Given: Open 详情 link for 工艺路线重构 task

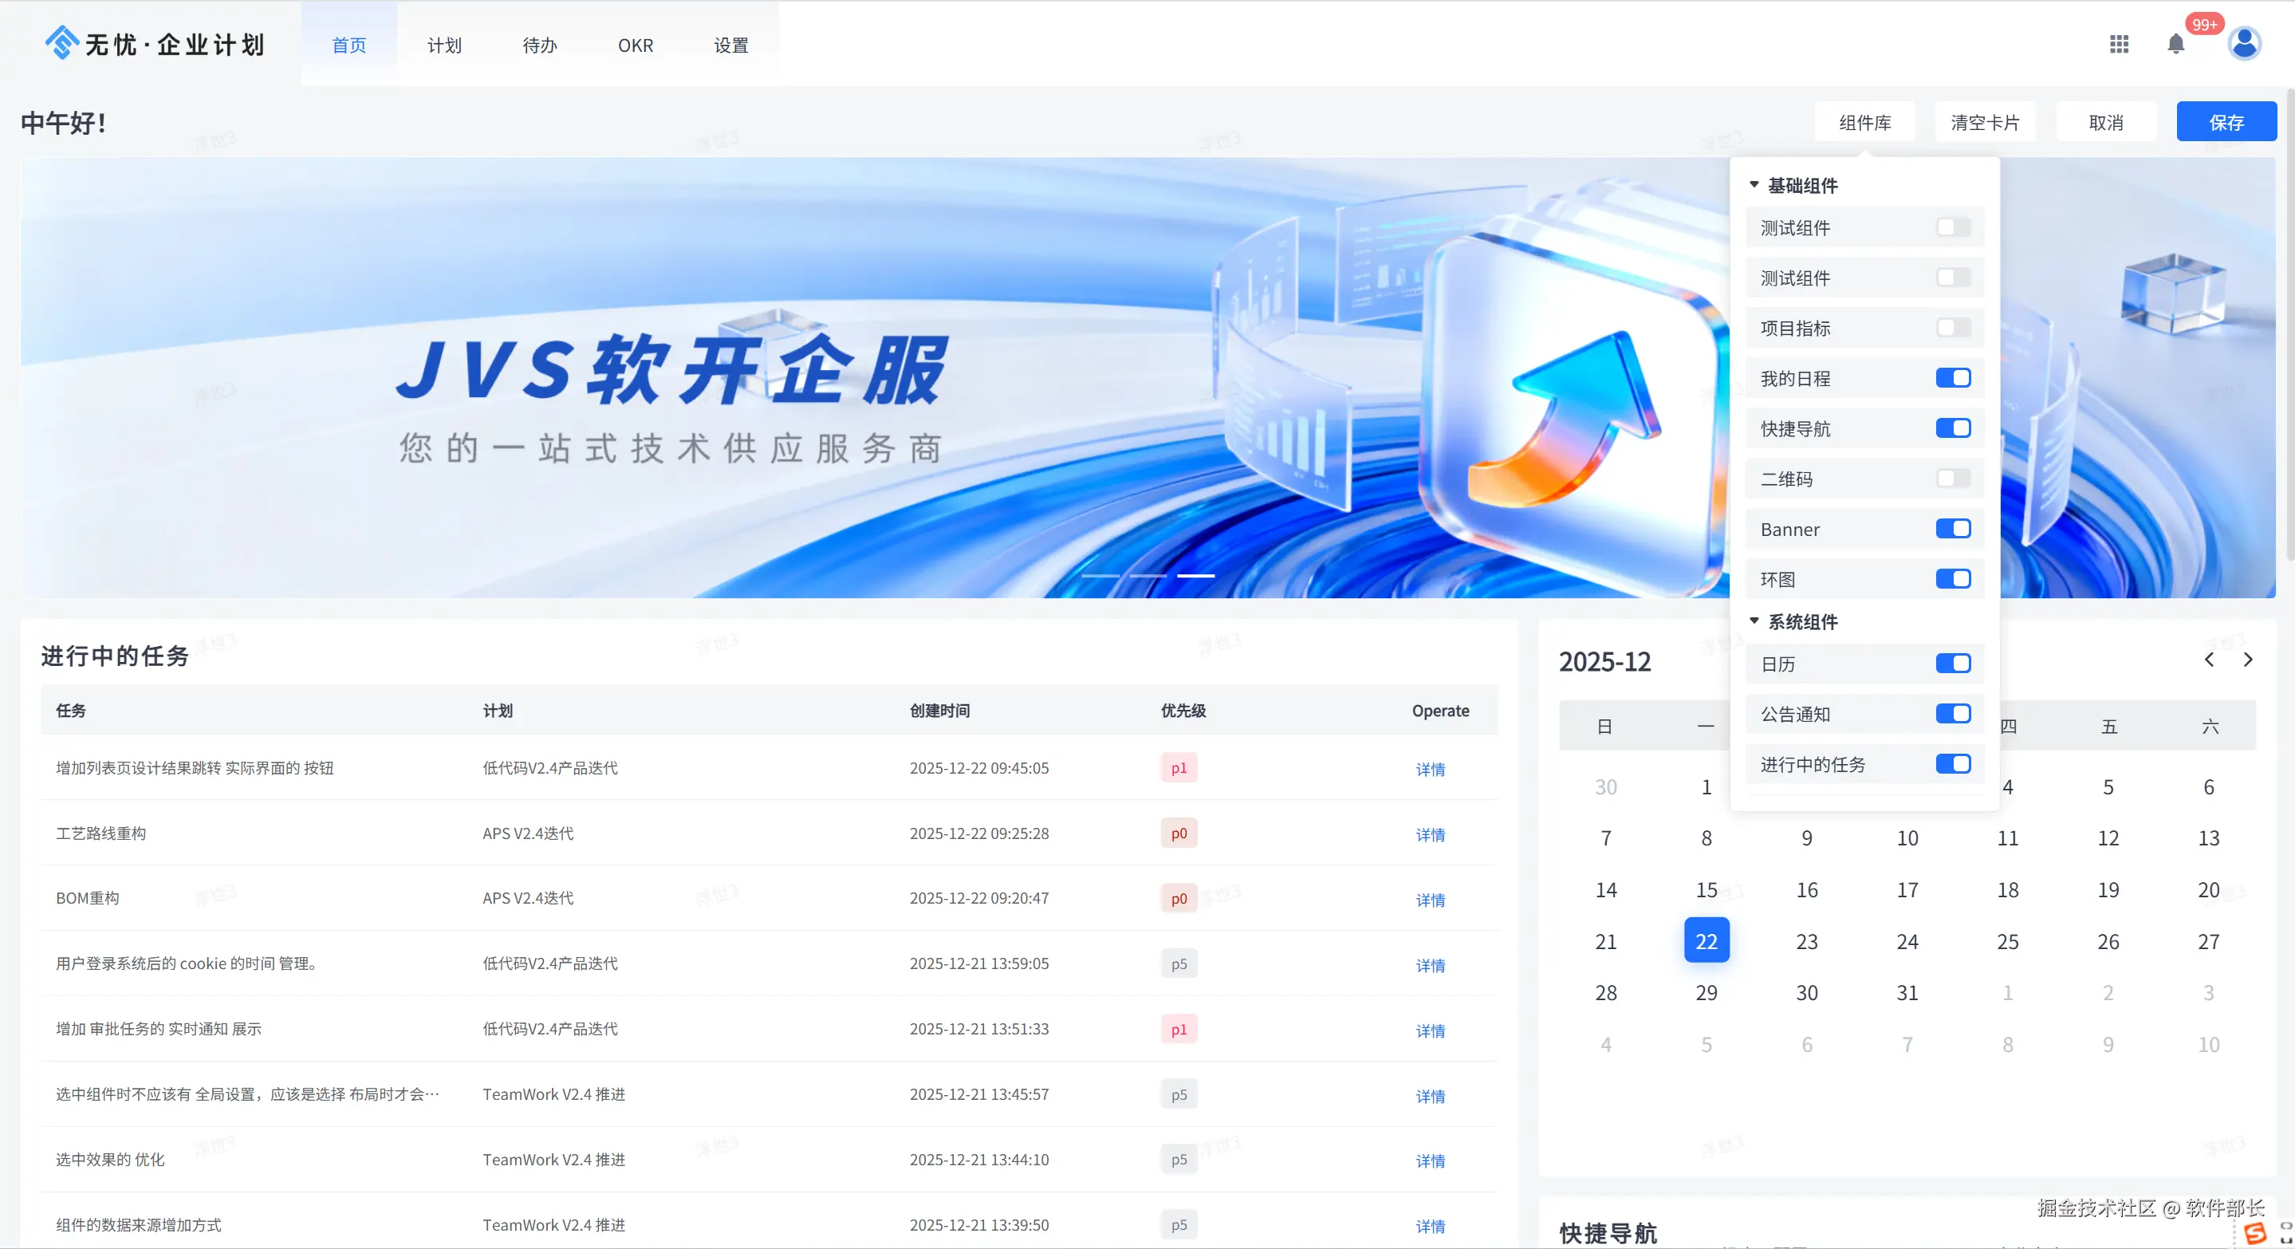Looking at the screenshot, I should click(1430, 835).
